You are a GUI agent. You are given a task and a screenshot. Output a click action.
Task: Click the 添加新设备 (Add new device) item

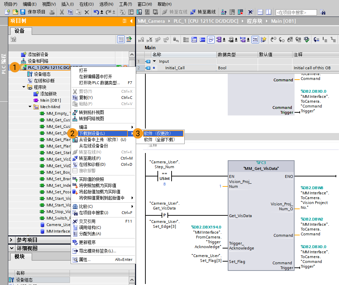pyautogui.click(x=38, y=54)
